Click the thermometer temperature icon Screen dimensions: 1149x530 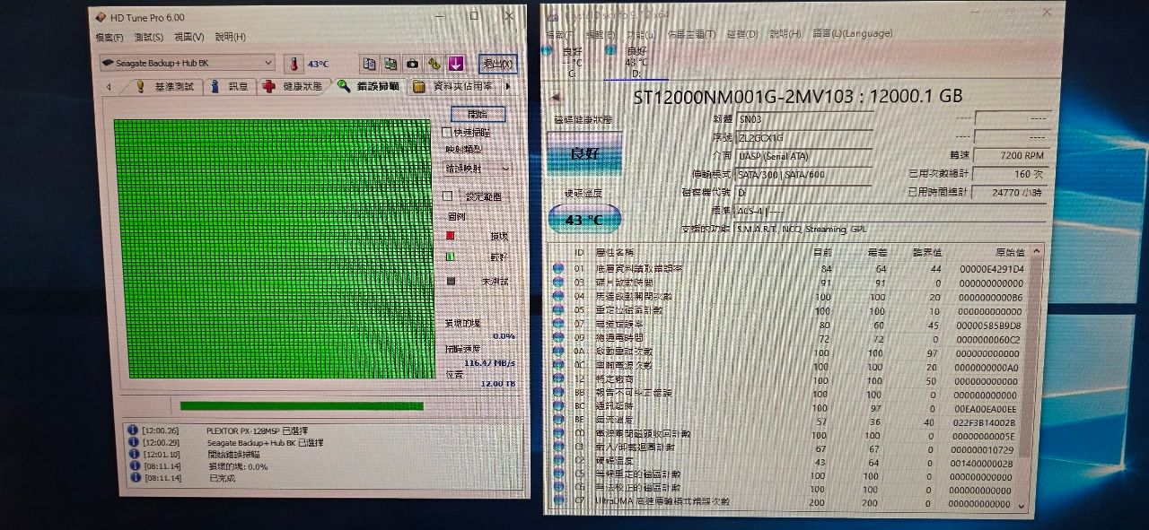(293, 64)
